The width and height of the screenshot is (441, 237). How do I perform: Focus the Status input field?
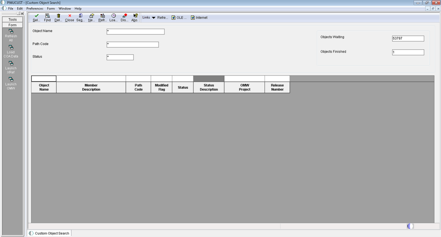(x=120, y=57)
